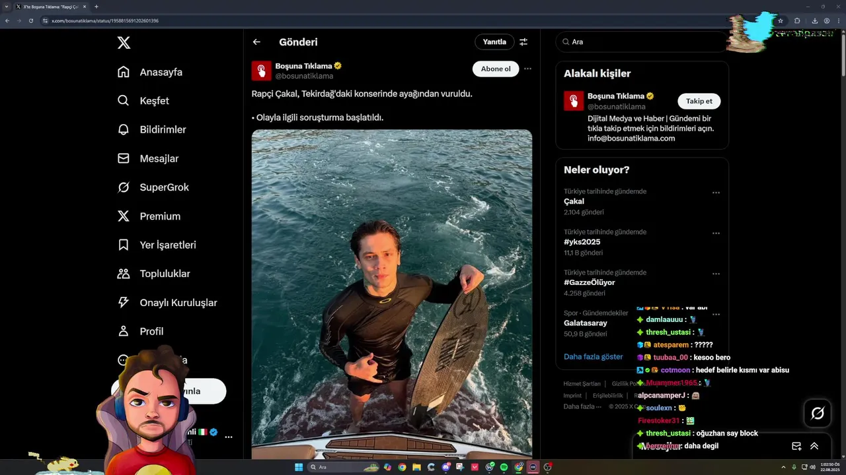Click browser back arrow
Image resolution: width=846 pixels, height=475 pixels.
pos(7,20)
